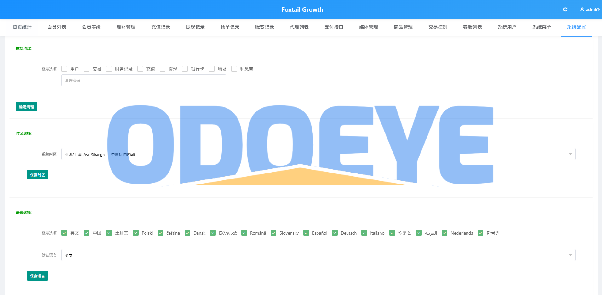Focus the 清理密码 input field
602x295 pixels.
(x=144, y=80)
